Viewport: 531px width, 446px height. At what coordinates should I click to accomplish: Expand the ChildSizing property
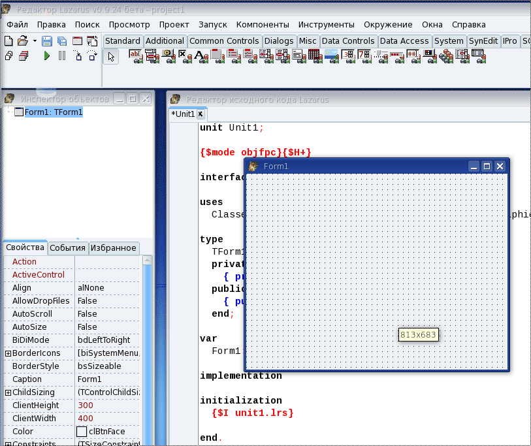click(8, 392)
